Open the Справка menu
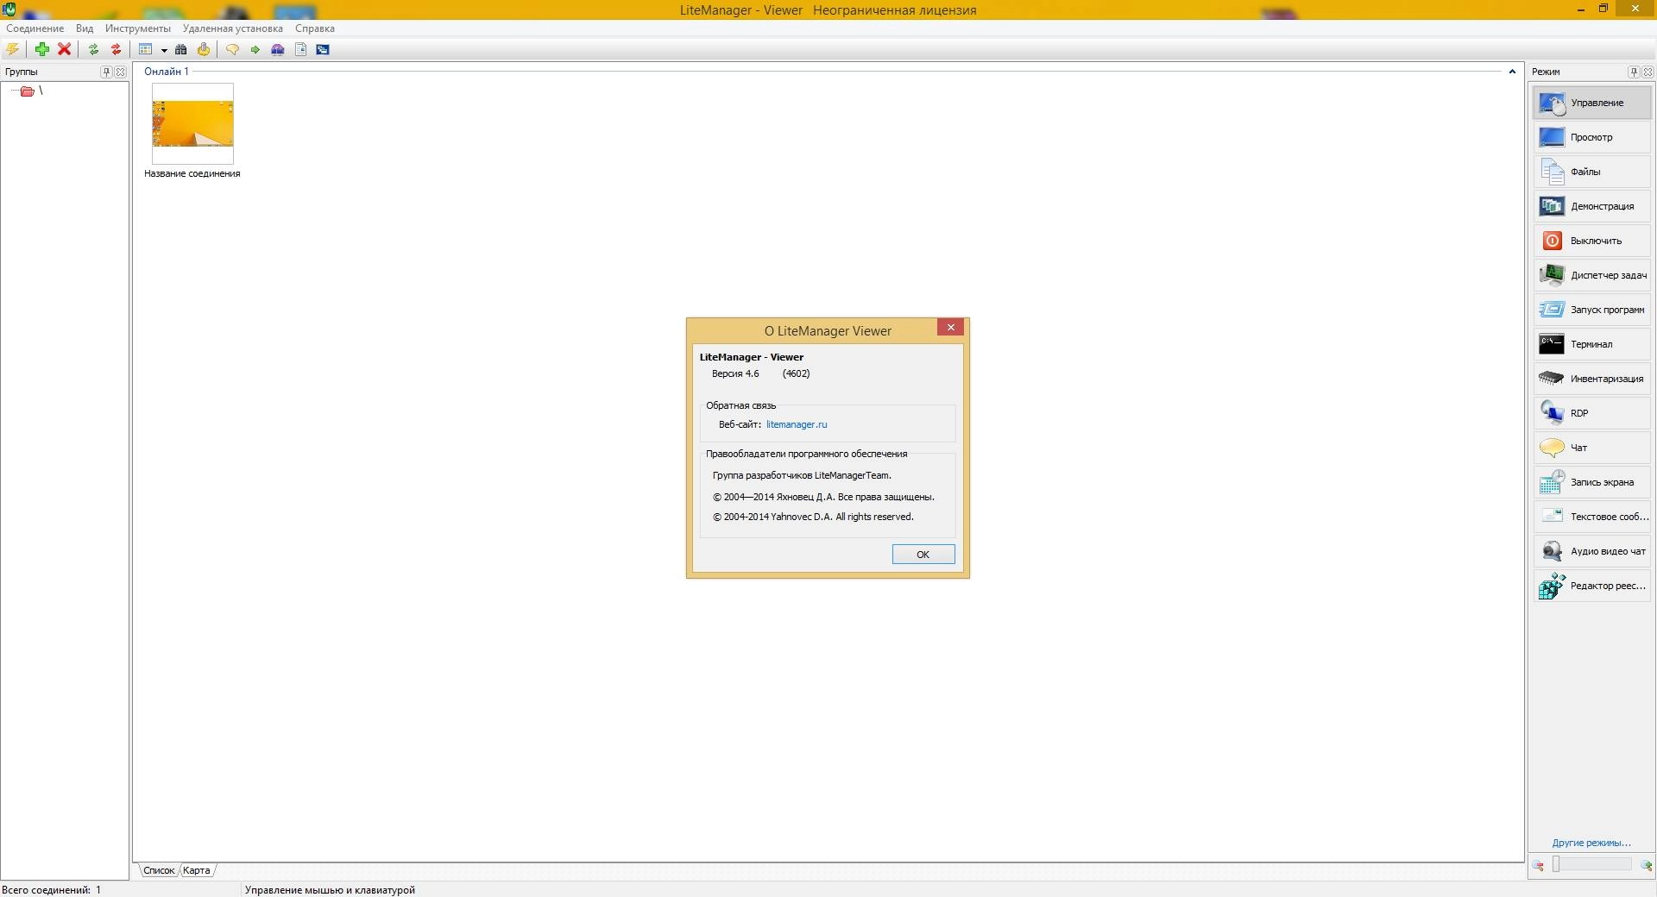 315,28
